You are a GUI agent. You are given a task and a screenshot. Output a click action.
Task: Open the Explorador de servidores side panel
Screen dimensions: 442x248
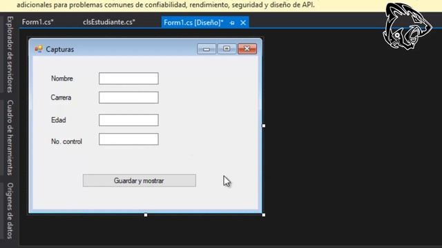[10, 54]
